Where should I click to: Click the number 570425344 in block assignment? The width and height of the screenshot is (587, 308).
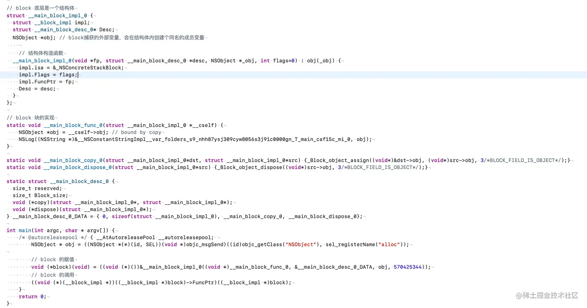(x=408, y=267)
